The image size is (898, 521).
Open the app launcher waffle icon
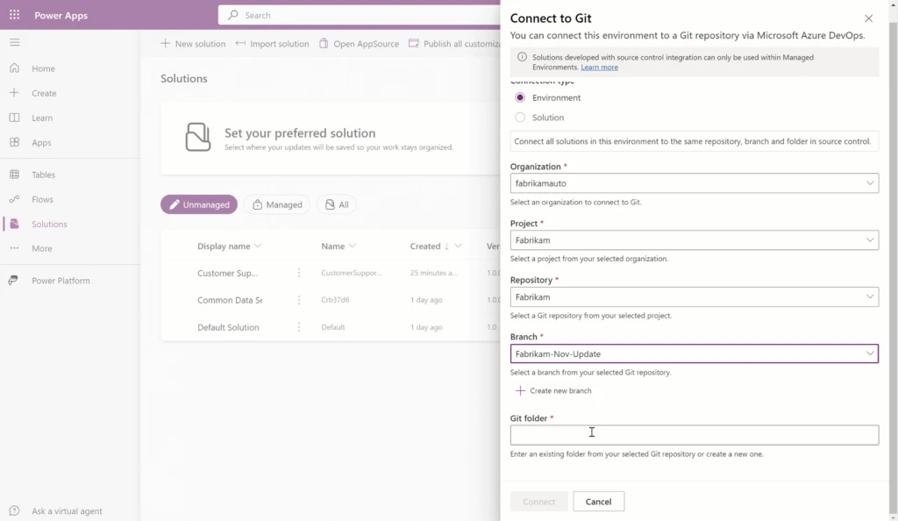click(x=14, y=15)
